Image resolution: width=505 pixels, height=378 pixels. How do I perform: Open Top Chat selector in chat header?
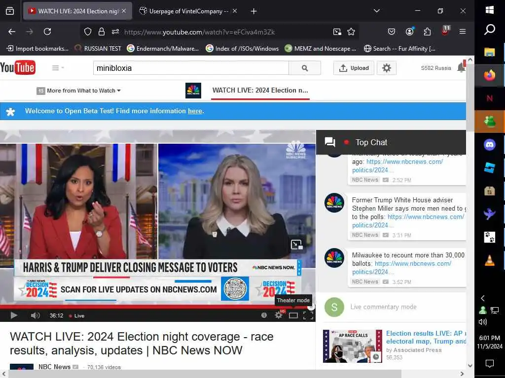tap(371, 142)
